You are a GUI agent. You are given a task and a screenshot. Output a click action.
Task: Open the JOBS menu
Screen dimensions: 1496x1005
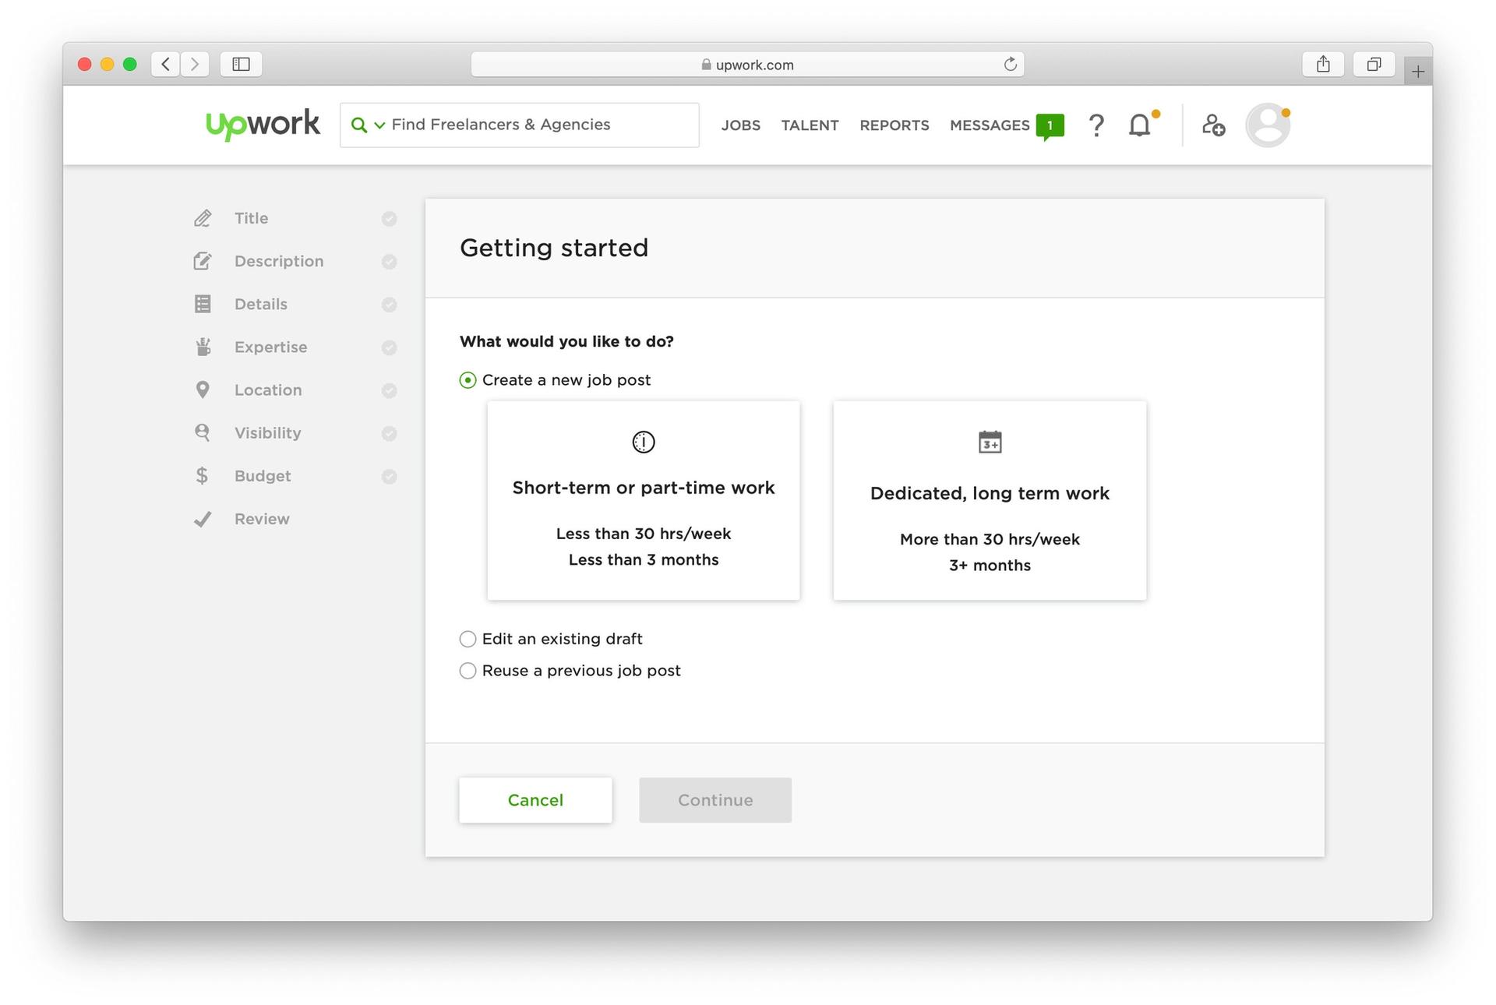point(740,125)
